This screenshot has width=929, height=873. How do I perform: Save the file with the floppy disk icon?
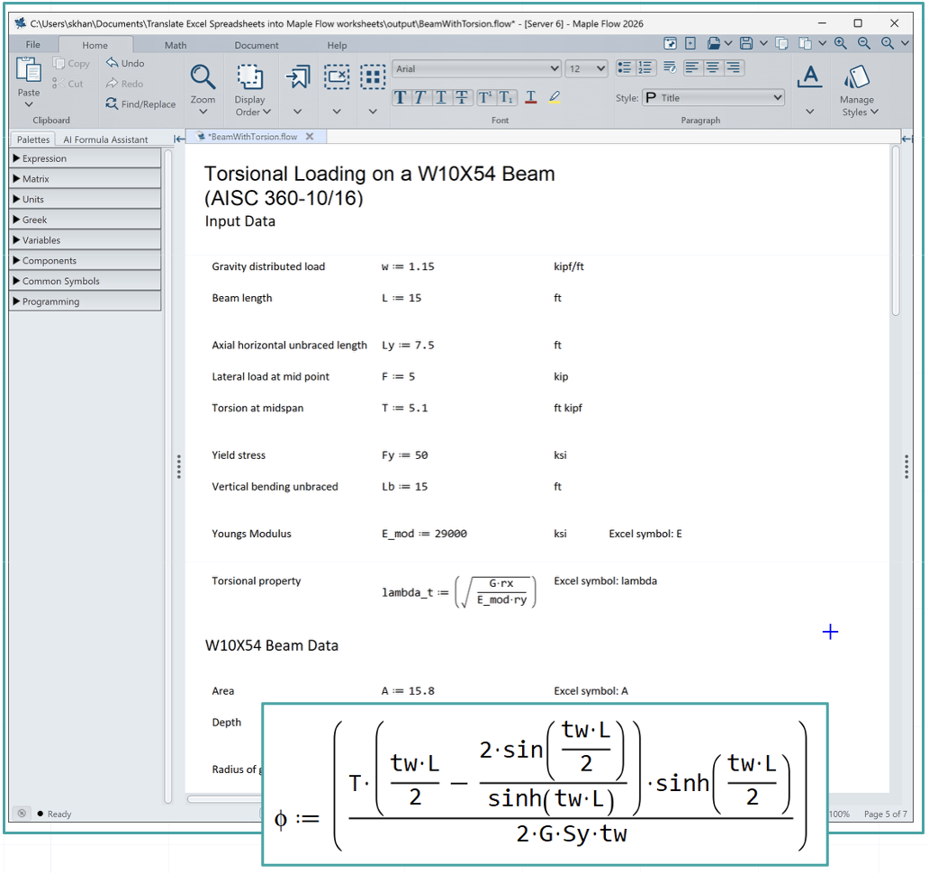pyautogui.click(x=746, y=43)
